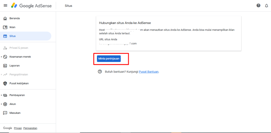The height and width of the screenshot is (133, 271).
Task: Click the Akun gear icon
Action: coord(5,104)
